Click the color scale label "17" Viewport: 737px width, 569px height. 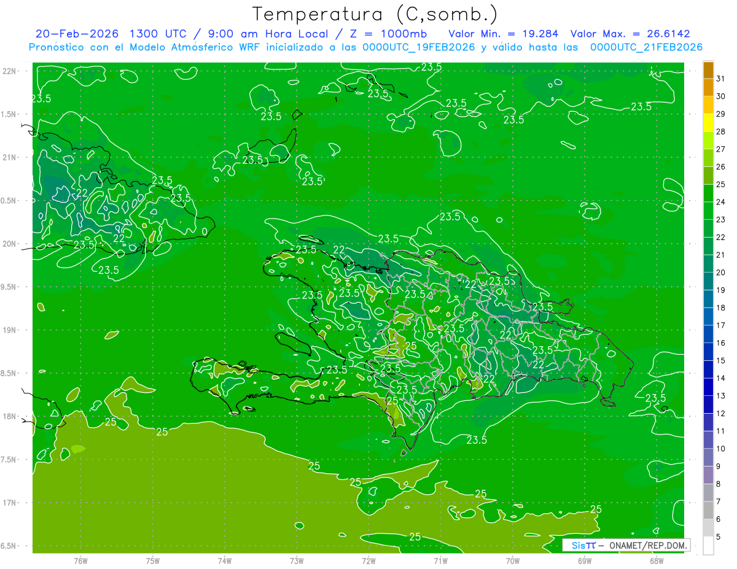(x=721, y=325)
